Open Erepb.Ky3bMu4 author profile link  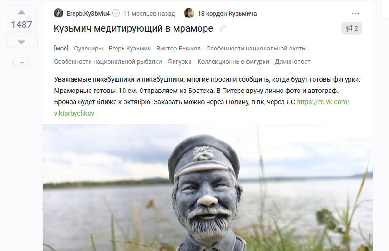click(x=88, y=13)
